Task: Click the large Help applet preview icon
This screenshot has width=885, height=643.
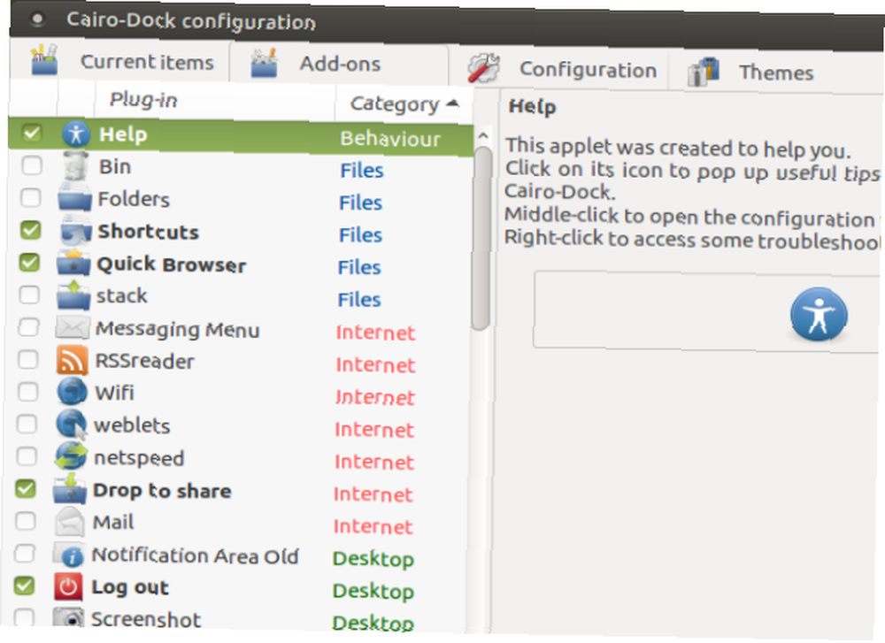Action: [x=819, y=314]
